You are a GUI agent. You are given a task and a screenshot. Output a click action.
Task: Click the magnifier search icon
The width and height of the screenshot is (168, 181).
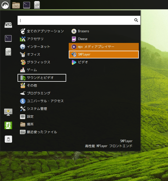pos(136,20)
